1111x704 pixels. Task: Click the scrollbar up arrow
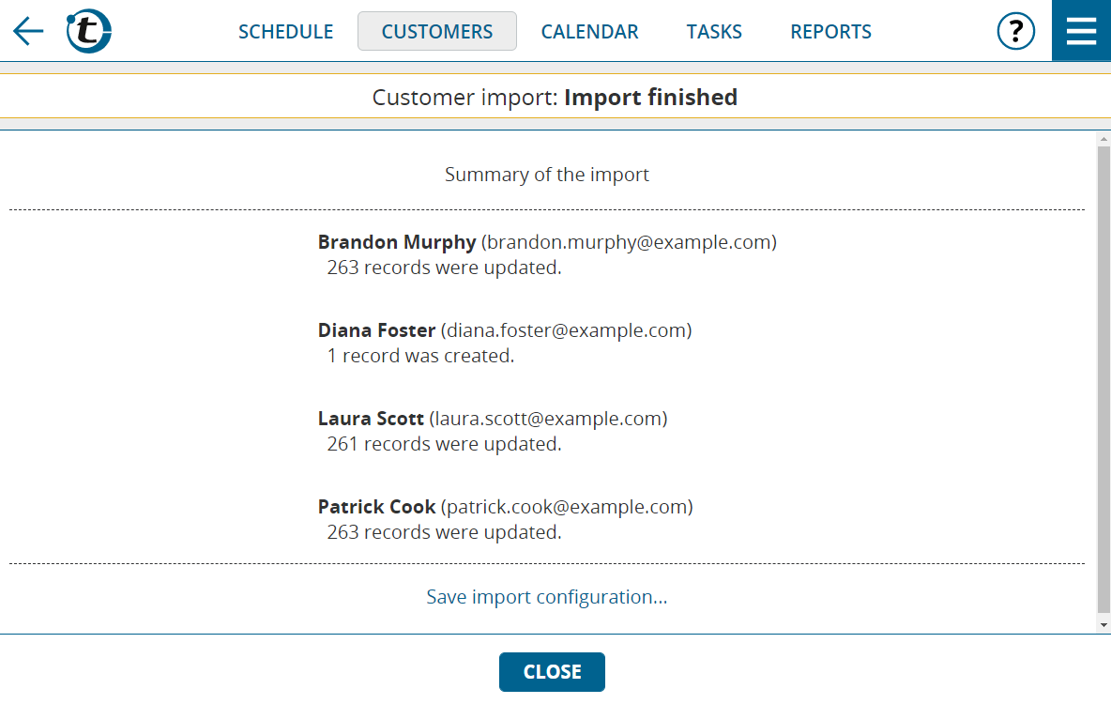coord(1103,139)
